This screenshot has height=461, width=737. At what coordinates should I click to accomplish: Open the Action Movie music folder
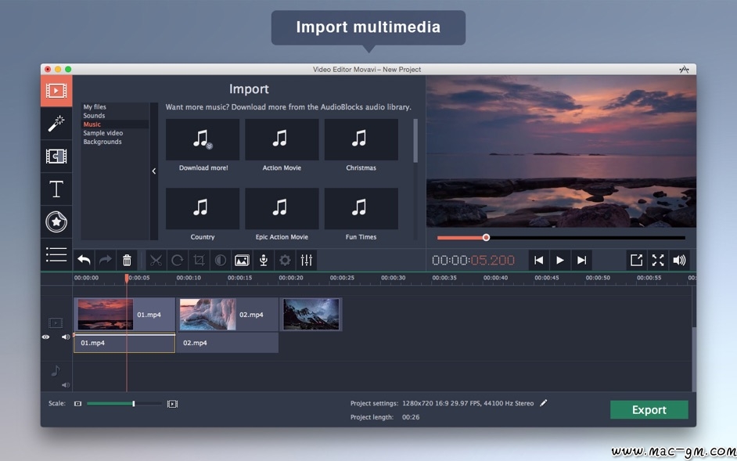[x=282, y=140]
